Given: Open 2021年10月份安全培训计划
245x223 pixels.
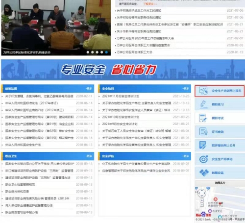Looking at the screenshot, I should (x=121, y=117).
